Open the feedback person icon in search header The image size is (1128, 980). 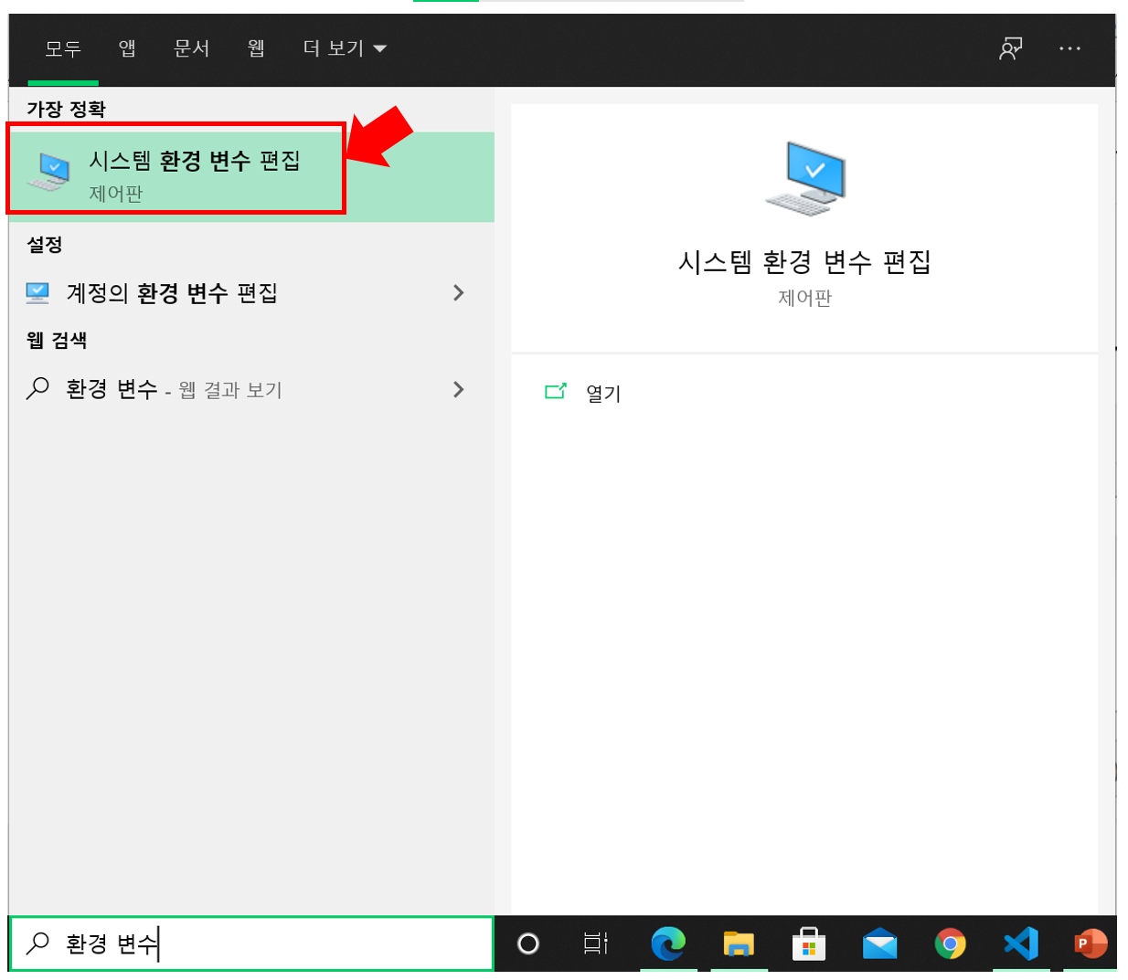(x=1010, y=48)
